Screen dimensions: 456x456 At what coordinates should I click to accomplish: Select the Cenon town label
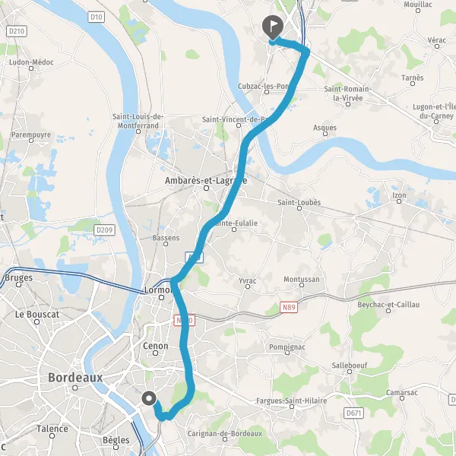[156, 346]
